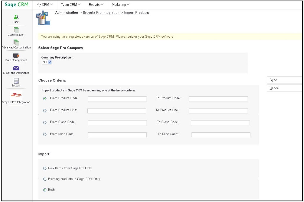Click the administration tools bucket icon
This screenshot has height=202, width=304.
click(x=43, y=18)
